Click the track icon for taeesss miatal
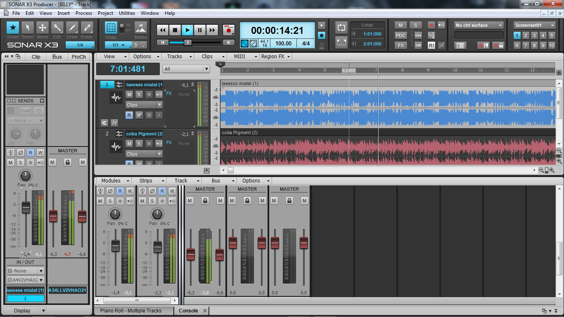Screen dimensions: 564x317 [116, 98]
